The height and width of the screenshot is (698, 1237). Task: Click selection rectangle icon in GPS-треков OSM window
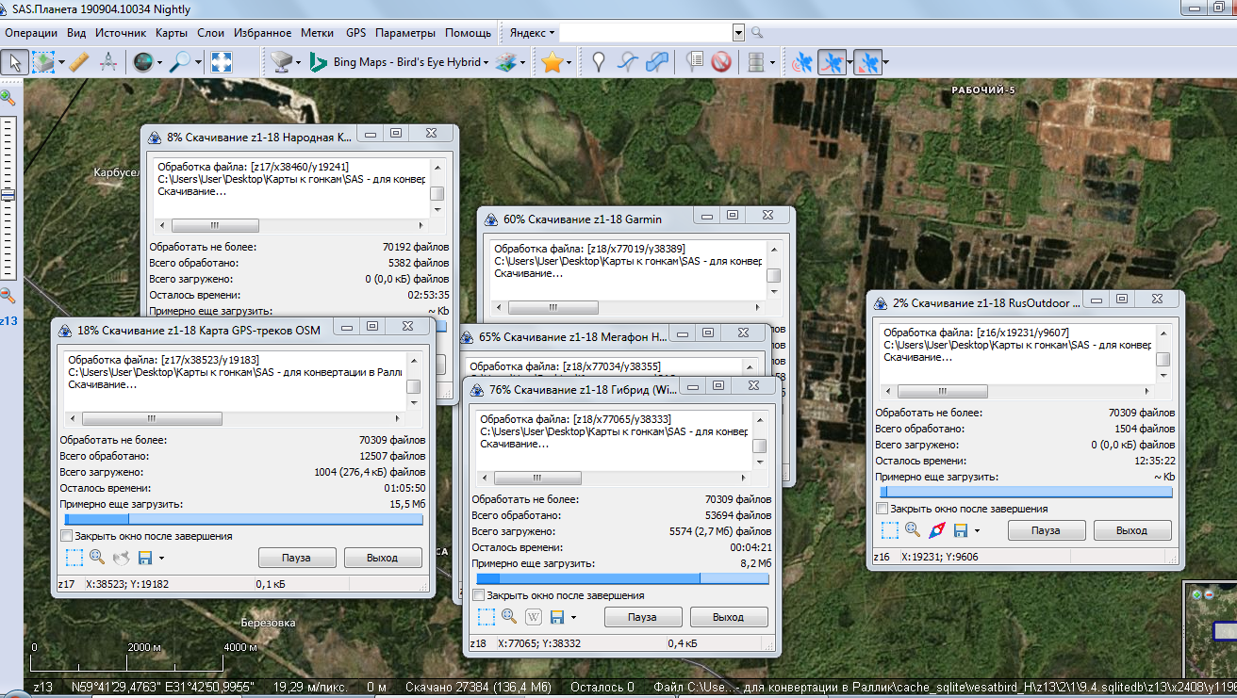pos(74,558)
